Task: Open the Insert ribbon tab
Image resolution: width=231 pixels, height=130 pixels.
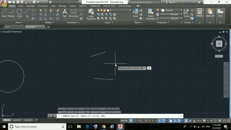Action: tap(21, 6)
